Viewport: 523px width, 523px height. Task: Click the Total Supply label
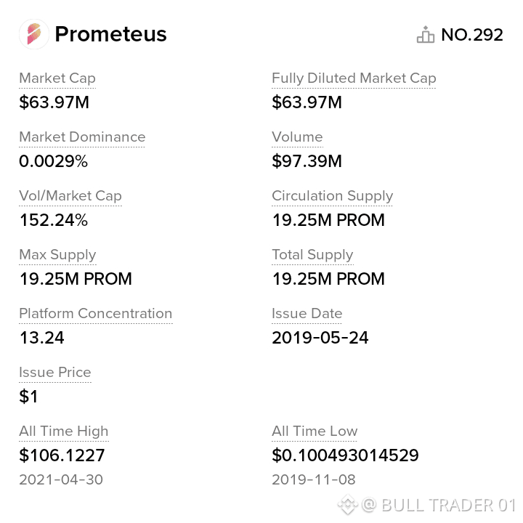[x=312, y=254]
